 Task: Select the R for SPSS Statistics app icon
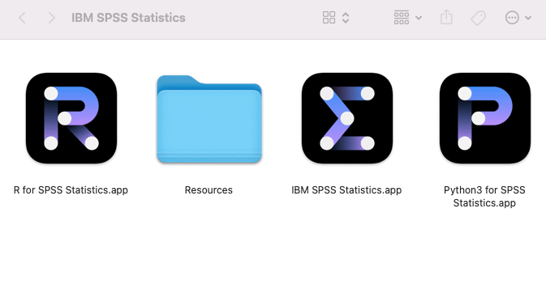(71, 118)
